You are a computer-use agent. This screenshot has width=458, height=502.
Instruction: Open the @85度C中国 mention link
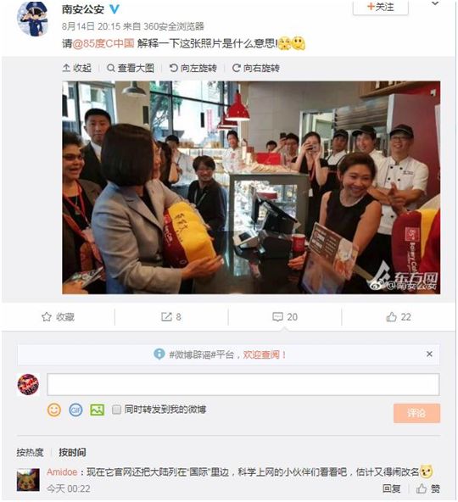tap(103, 43)
